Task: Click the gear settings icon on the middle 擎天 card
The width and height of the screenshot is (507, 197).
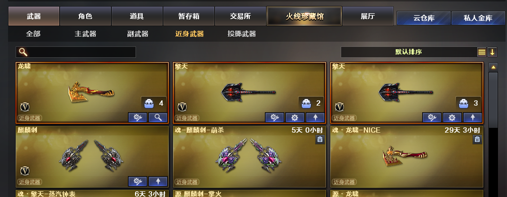Action: [x=295, y=117]
